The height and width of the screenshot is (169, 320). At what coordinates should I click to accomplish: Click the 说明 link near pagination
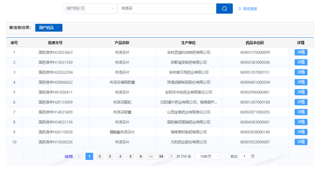68,157
